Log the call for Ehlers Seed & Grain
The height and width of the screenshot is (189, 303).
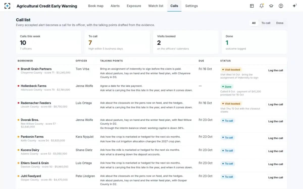click(275, 164)
